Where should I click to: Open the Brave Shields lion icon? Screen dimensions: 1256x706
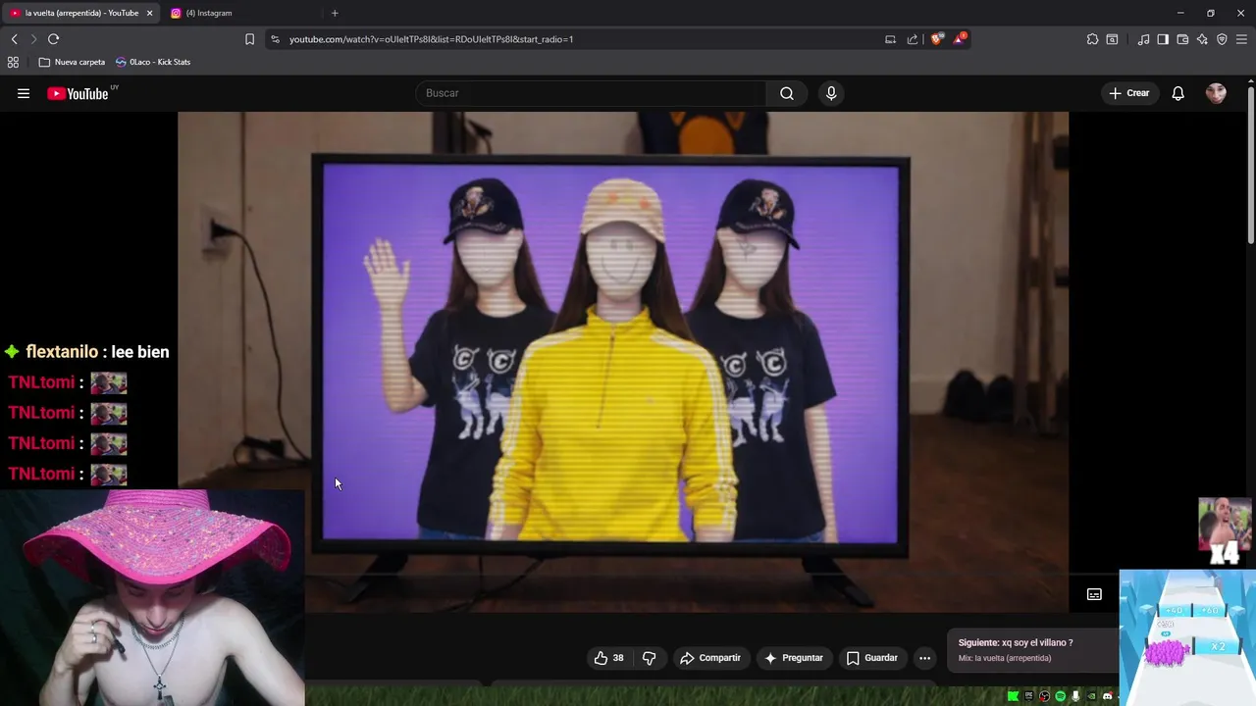937,39
